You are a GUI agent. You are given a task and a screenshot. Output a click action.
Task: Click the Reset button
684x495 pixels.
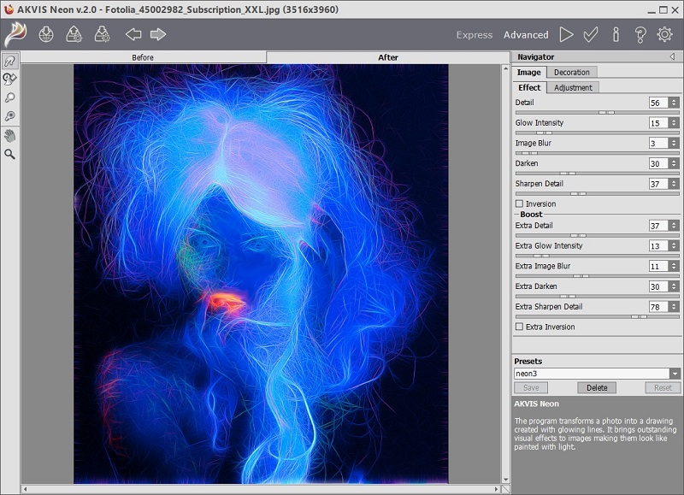(663, 388)
